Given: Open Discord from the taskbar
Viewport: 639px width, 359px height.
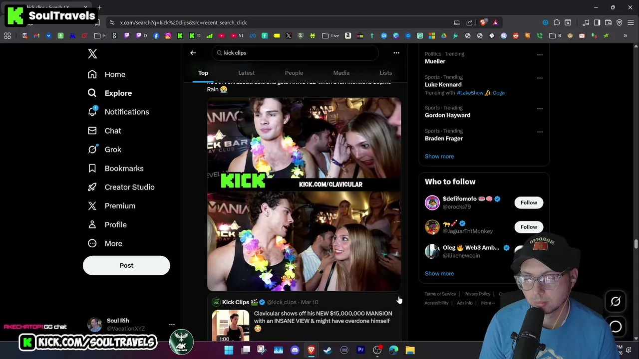Looking at the screenshot, I should (x=295, y=351).
